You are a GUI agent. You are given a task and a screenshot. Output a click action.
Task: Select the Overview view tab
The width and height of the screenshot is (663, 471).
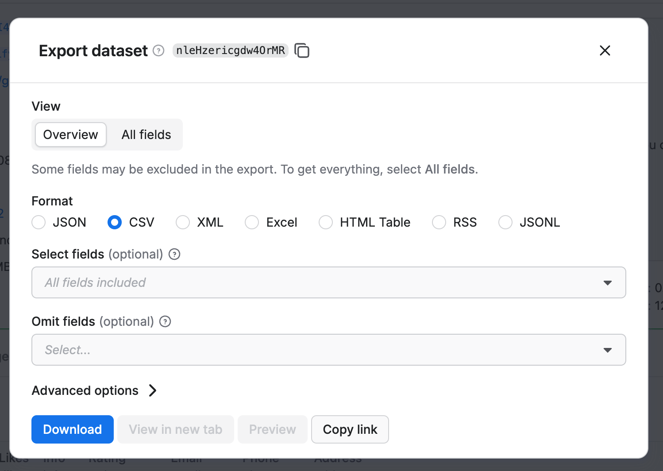pos(70,135)
